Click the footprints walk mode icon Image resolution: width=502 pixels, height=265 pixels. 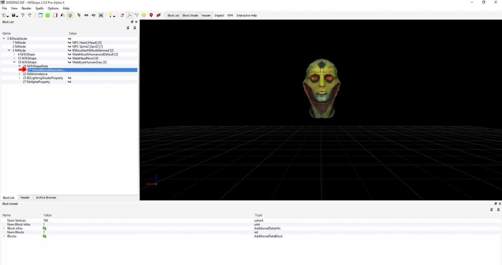point(79,15)
